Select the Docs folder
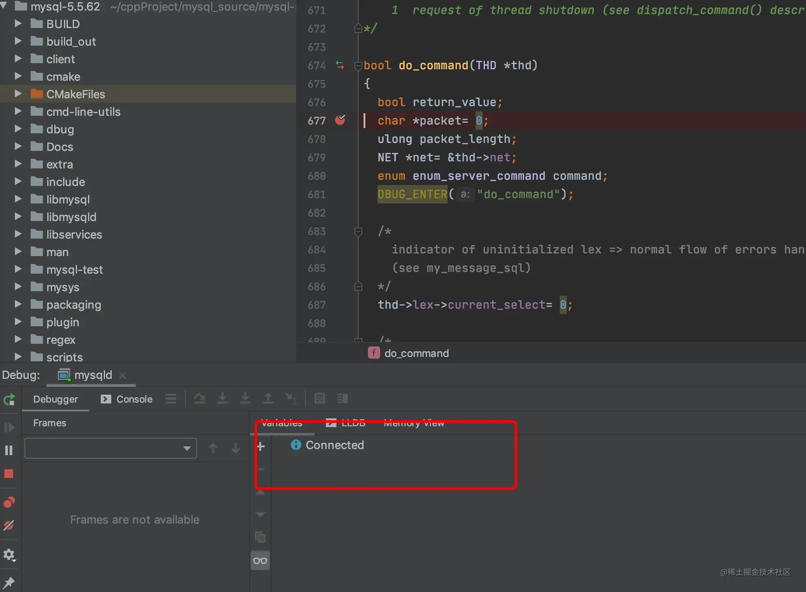Viewport: 806px width, 592px height. point(60,147)
